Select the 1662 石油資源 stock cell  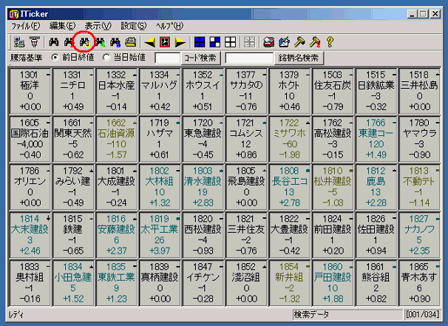[117, 139]
